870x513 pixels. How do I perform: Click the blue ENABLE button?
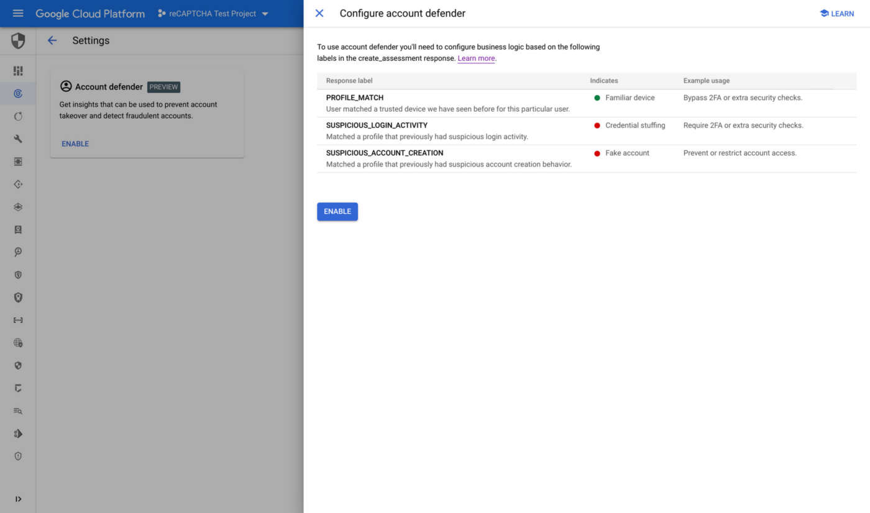click(337, 211)
